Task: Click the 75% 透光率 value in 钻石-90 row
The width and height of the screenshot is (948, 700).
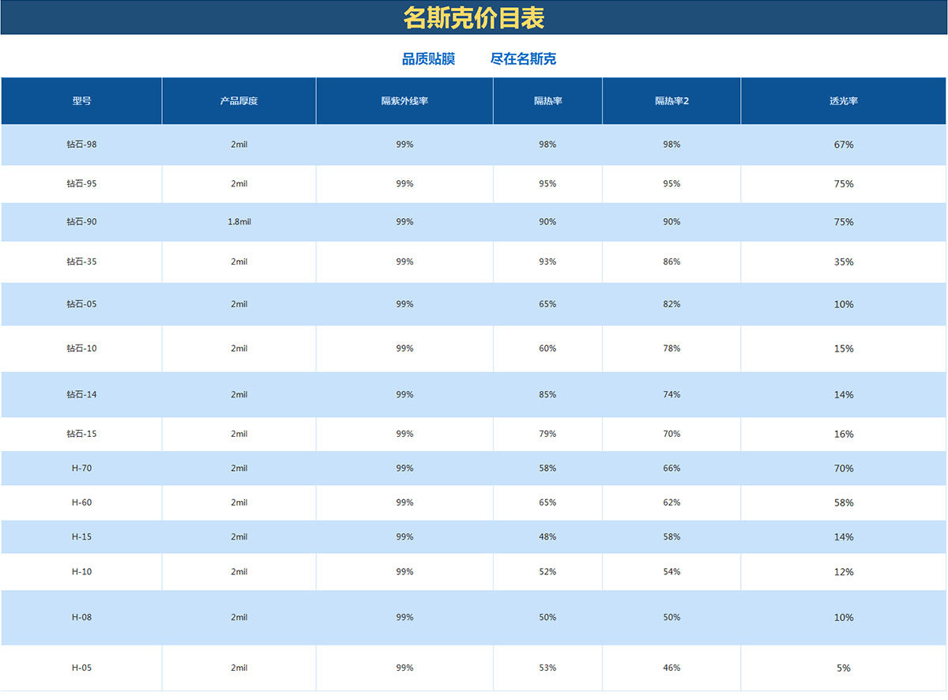Action: (x=844, y=222)
